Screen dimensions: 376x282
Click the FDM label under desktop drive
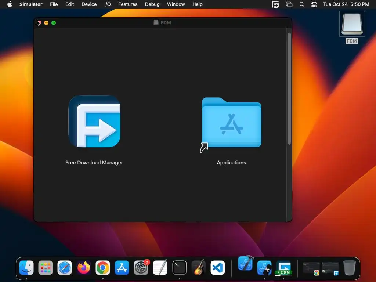click(352, 41)
